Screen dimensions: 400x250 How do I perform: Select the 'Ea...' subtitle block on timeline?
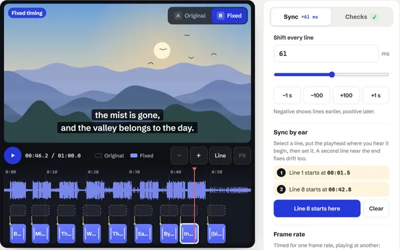[x=143, y=233]
